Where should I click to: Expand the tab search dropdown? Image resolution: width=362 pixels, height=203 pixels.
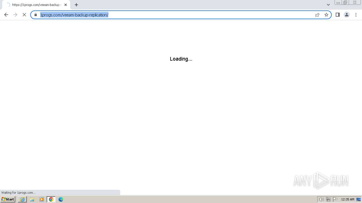[x=328, y=5]
